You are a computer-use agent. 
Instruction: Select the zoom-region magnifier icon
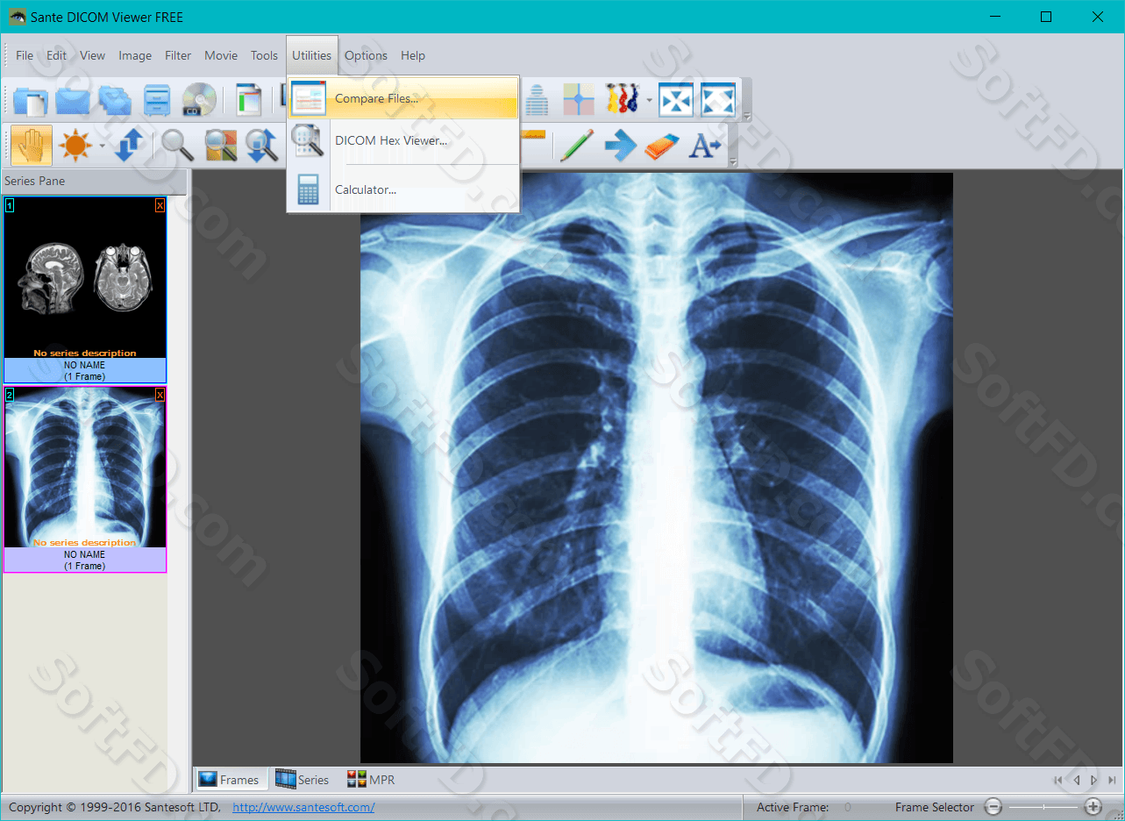[220, 145]
